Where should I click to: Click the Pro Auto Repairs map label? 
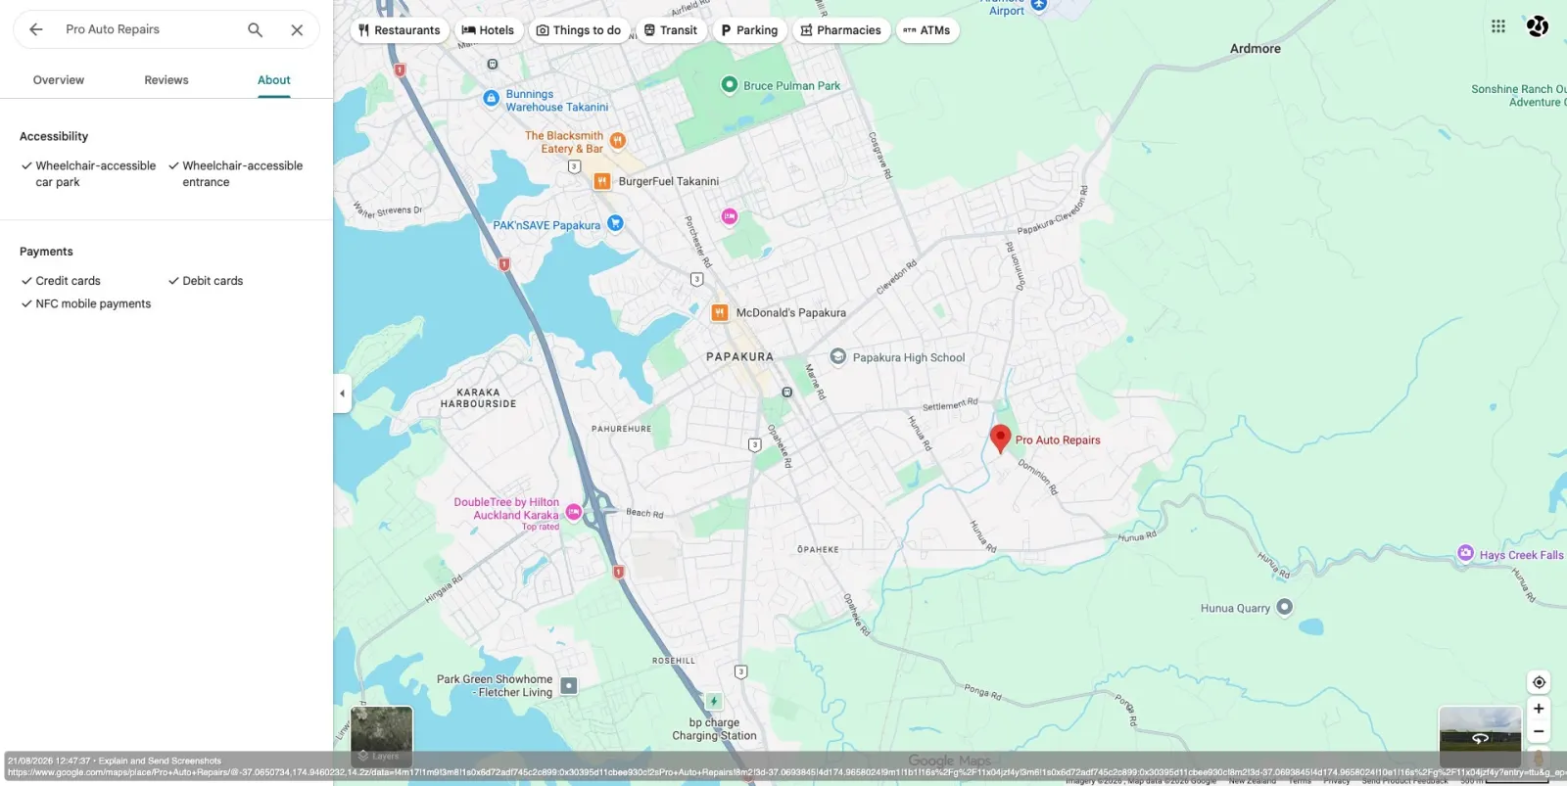point(1058,440)
